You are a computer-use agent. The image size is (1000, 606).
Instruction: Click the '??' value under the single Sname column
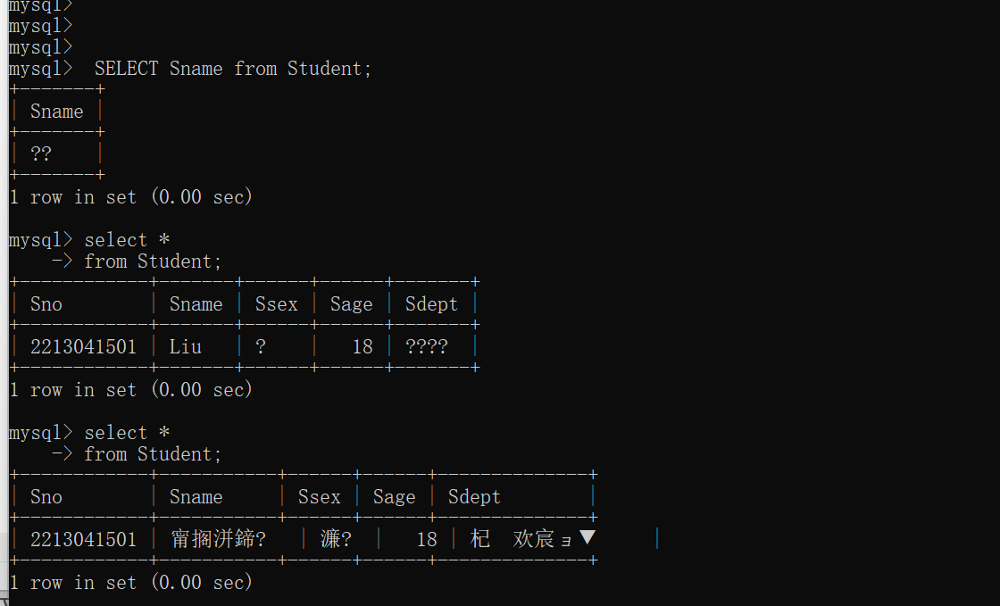click(x=41, y=154)
